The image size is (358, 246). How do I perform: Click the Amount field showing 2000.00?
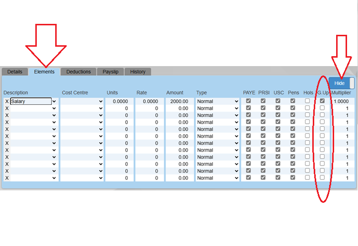(x=179, y=101)
